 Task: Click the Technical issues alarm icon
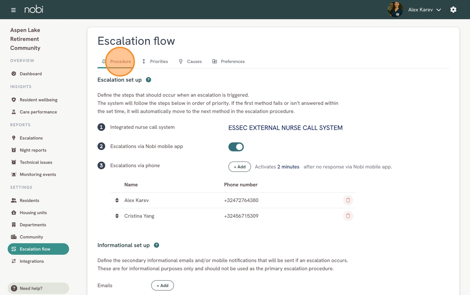[x=13, y=162]
